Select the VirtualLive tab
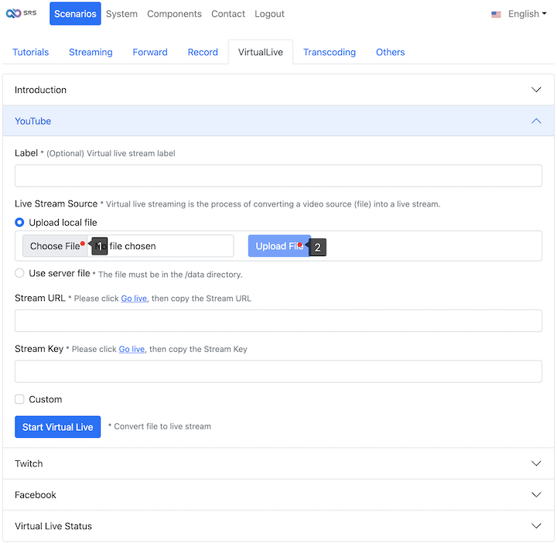The image size is (557, 543). coord(261,52)
